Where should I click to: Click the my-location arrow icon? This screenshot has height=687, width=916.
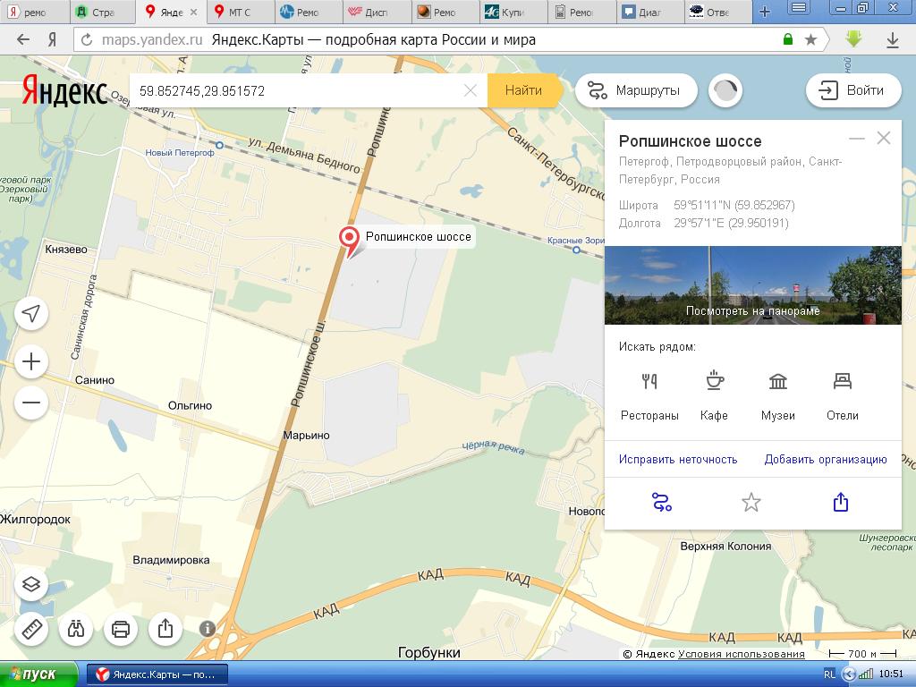(x=31, y=313)
